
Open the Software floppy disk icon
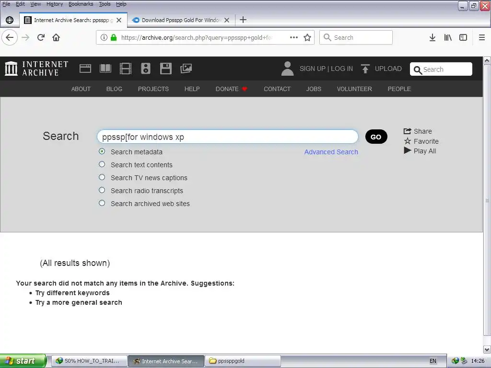tap(165, 69)
